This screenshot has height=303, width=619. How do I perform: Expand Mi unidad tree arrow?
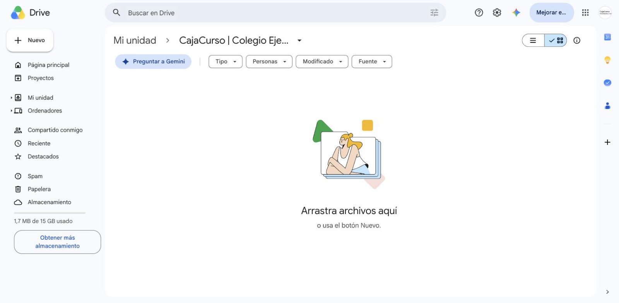(x=11, y=98)
